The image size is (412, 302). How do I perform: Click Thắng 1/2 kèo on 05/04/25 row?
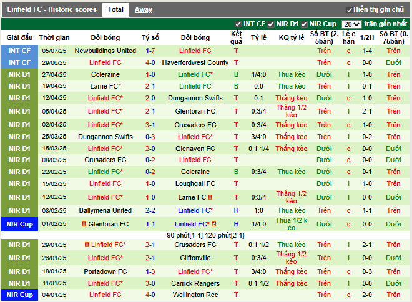click(x=292, y=111)
